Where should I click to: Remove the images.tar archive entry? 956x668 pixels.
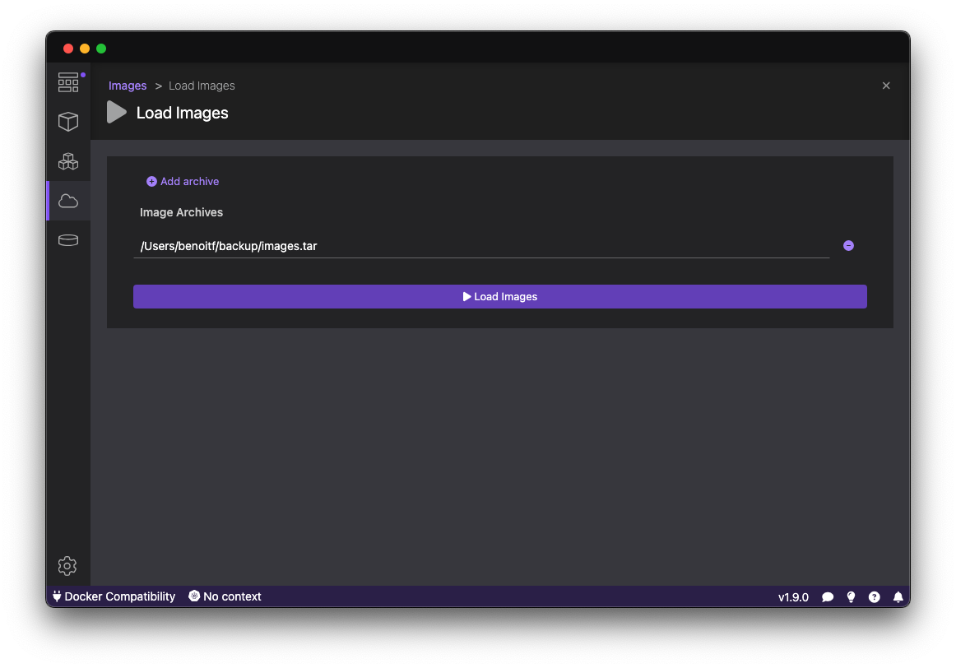pos(848,246)
